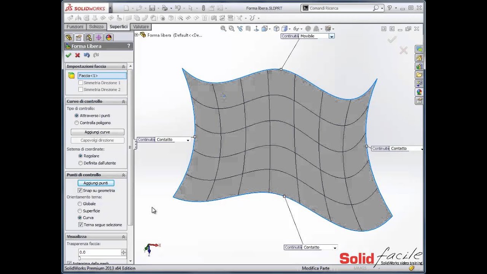Open Custom Properties icon in task pane
This screenshot has width=487, height=274.
click(x=419, y=100)
